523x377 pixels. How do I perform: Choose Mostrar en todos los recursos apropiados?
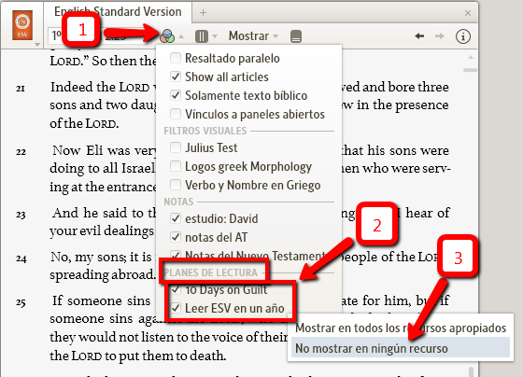(401, 328)
